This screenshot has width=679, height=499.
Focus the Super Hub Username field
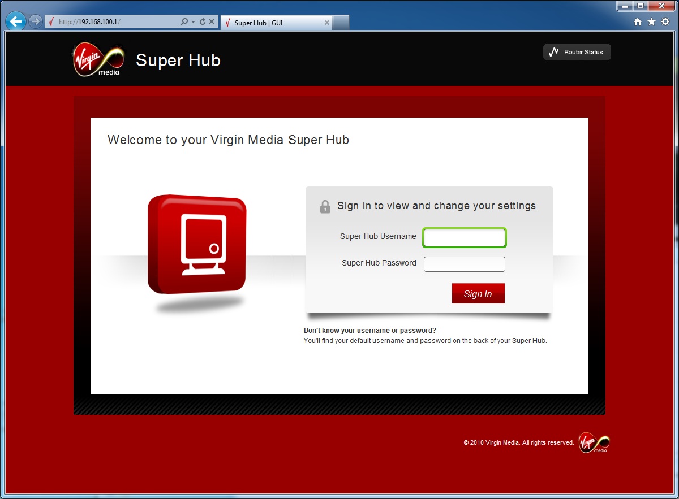click(465, 238)
